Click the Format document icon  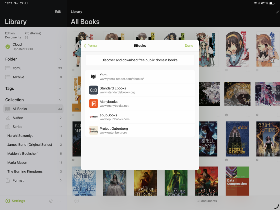8,180
